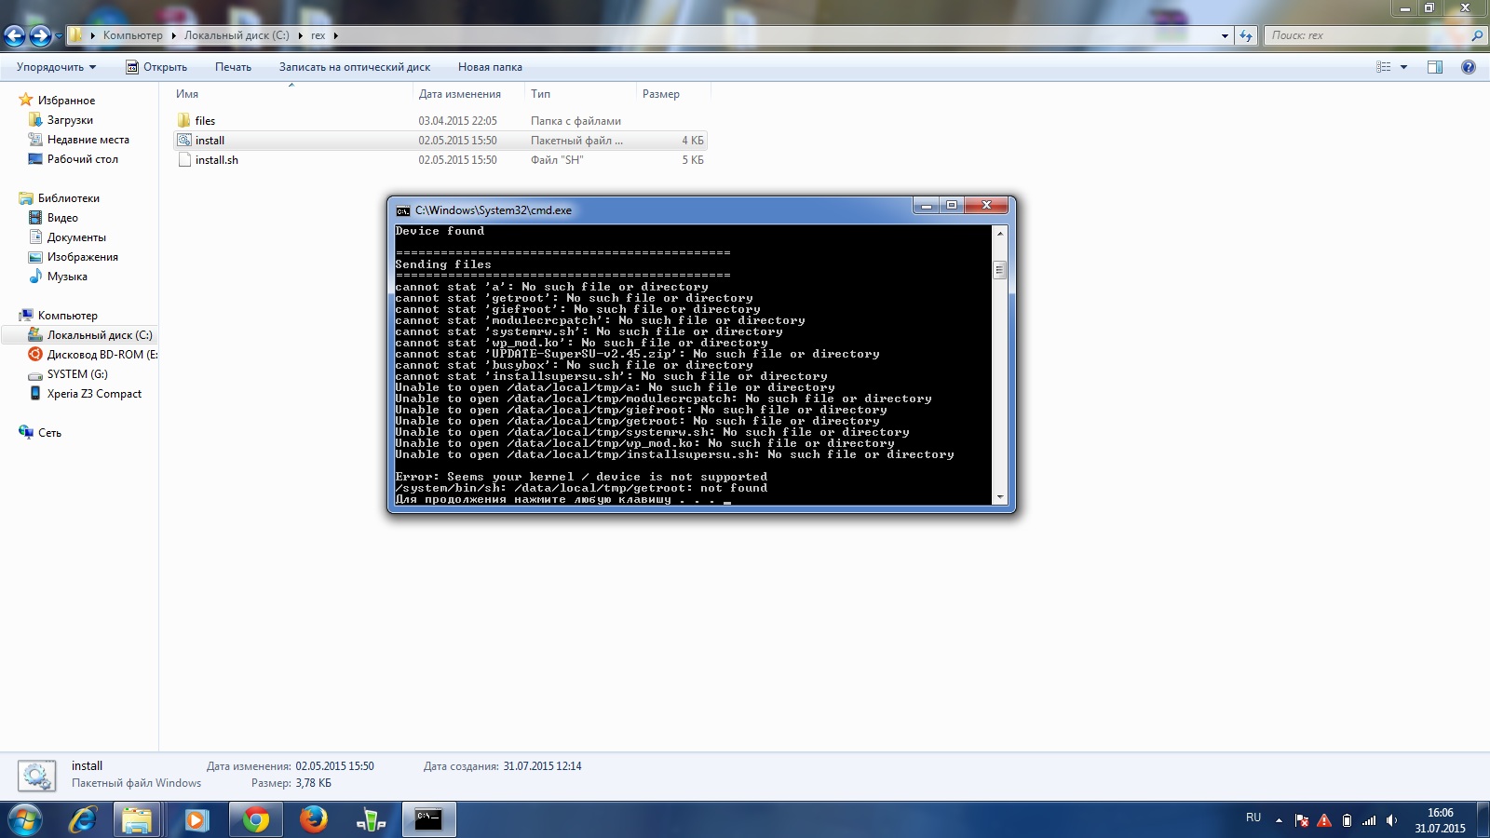Click the Новая папка toolbar button
This screenshot has width=1490, height=838.
(x=490, y=67)
